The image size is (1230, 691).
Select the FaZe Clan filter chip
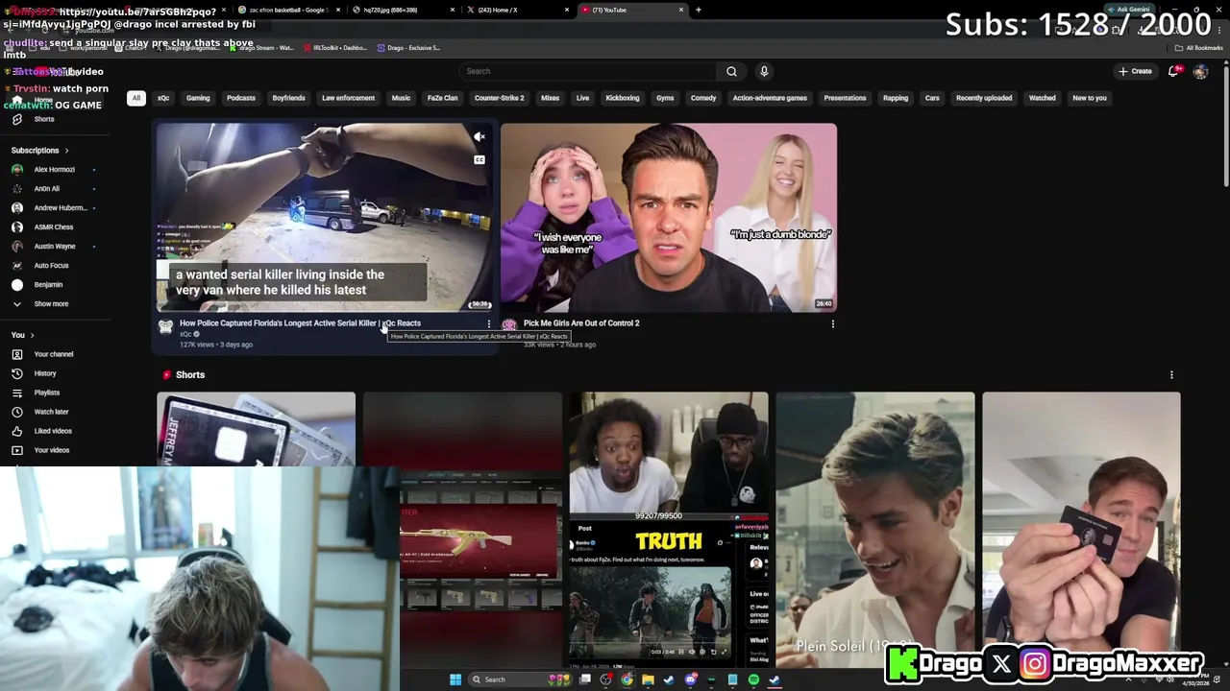tap(442, 98)
